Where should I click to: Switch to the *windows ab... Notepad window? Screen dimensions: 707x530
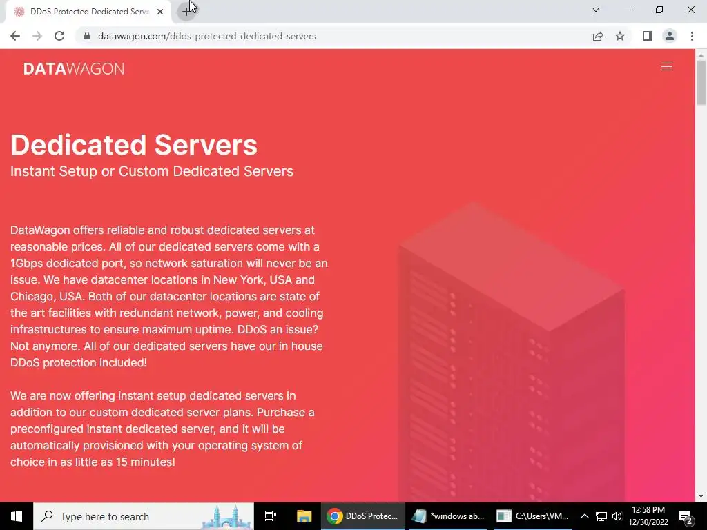point(448,516)
